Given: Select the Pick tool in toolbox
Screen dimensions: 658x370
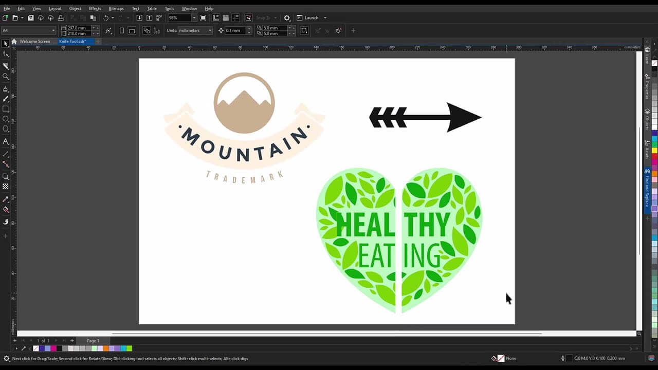Looking at the screenshot, I should 6,44.
